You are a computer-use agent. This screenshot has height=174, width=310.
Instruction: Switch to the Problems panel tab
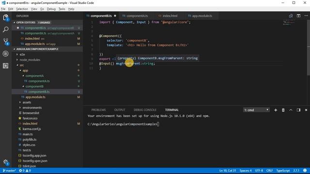98,110
